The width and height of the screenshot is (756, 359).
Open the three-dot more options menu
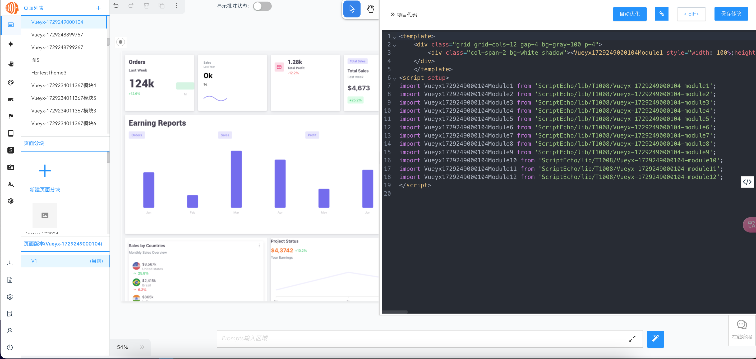pos(177,6)
